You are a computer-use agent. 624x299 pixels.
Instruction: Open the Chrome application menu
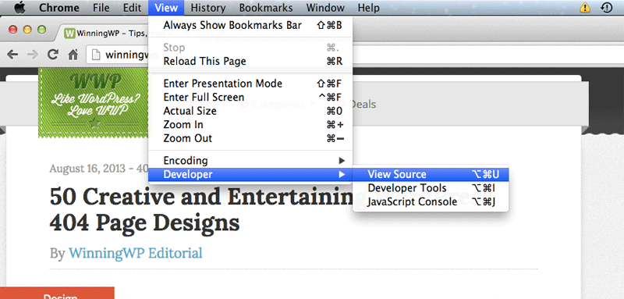point(59,8)
